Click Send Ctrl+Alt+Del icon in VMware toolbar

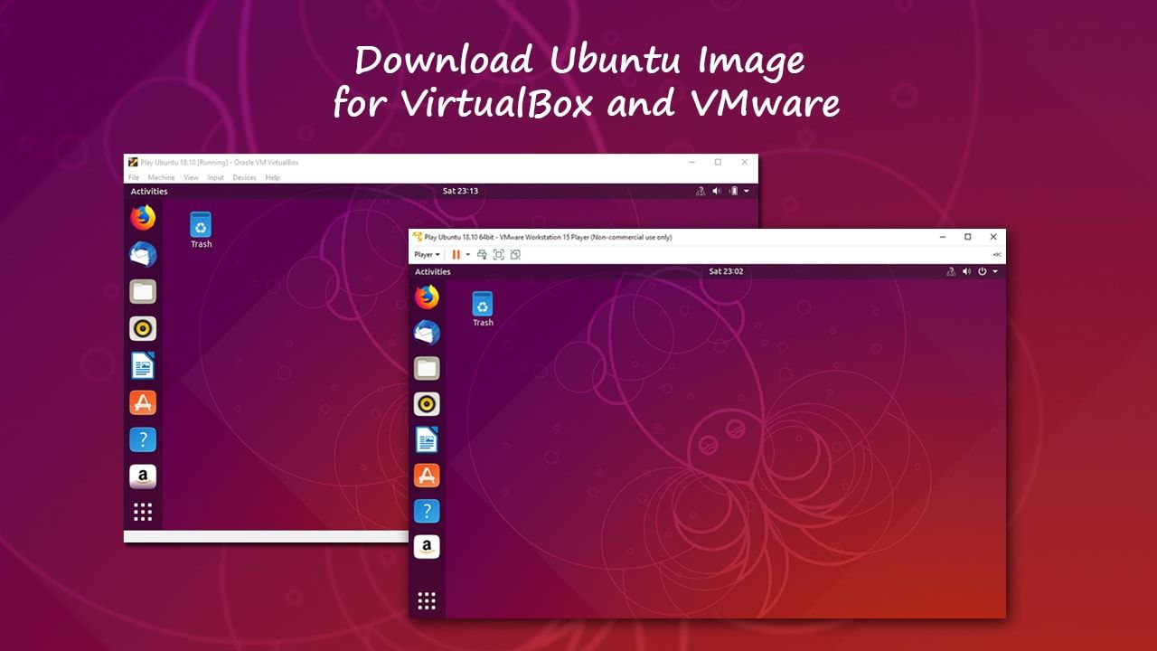[482, 255]
